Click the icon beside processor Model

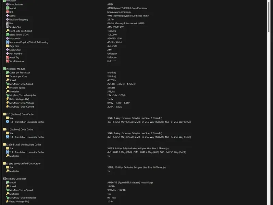(8, 8)
